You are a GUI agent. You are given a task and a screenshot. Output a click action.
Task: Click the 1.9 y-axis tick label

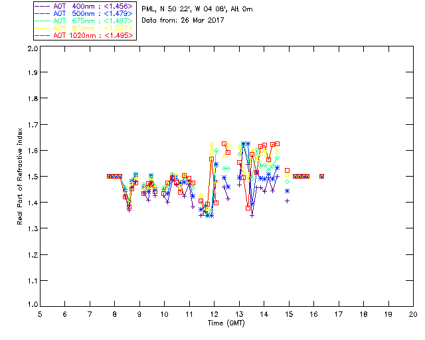[33, 72]
